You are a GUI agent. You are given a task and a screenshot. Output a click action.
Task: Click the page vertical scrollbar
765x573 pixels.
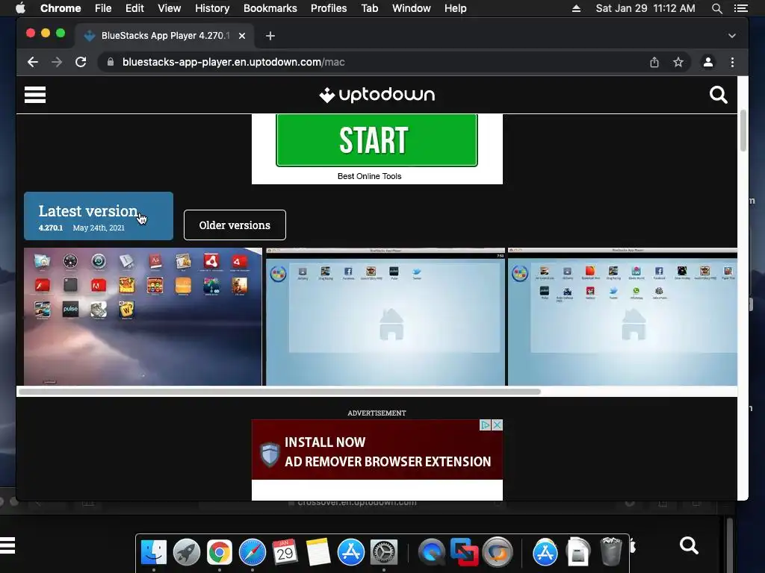point(743,131)
